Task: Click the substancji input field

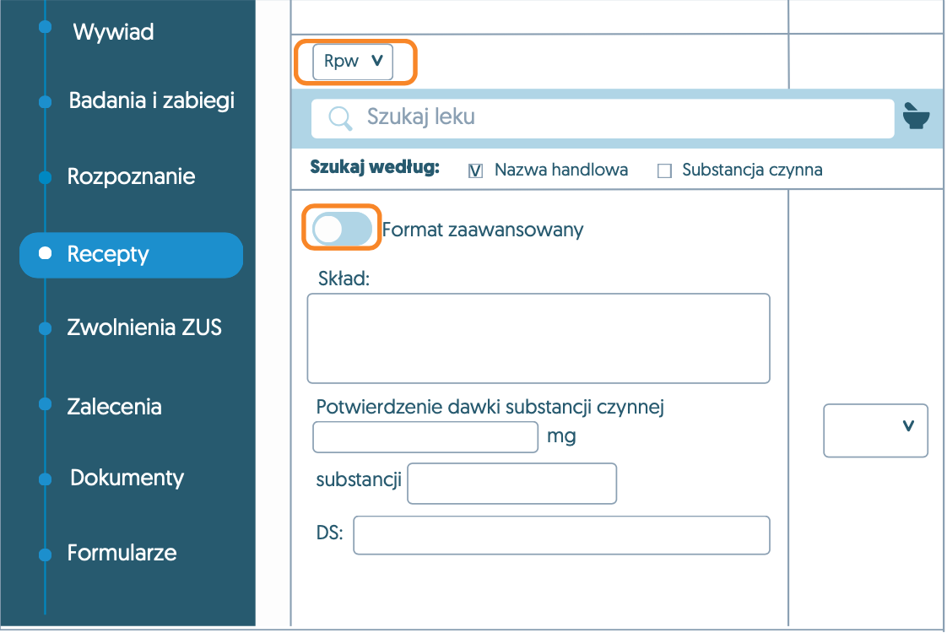Action: [511, 484]
